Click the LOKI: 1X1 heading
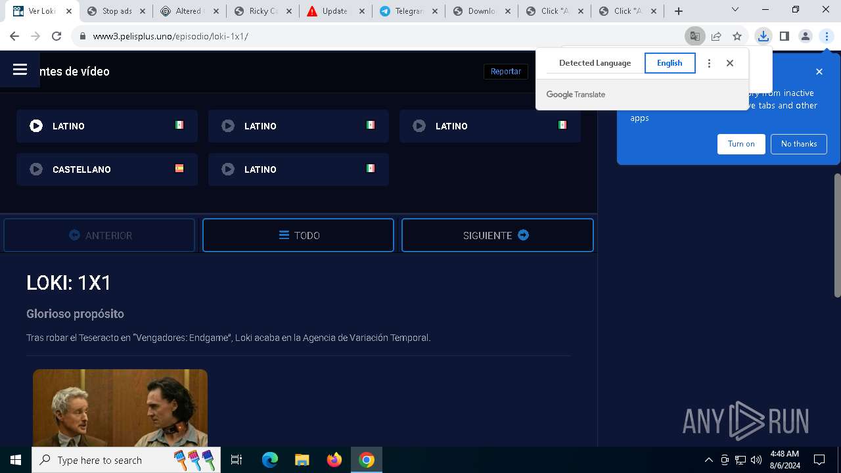Image resolution: width=841 pixels, height=473 pixels. point(69,282)
